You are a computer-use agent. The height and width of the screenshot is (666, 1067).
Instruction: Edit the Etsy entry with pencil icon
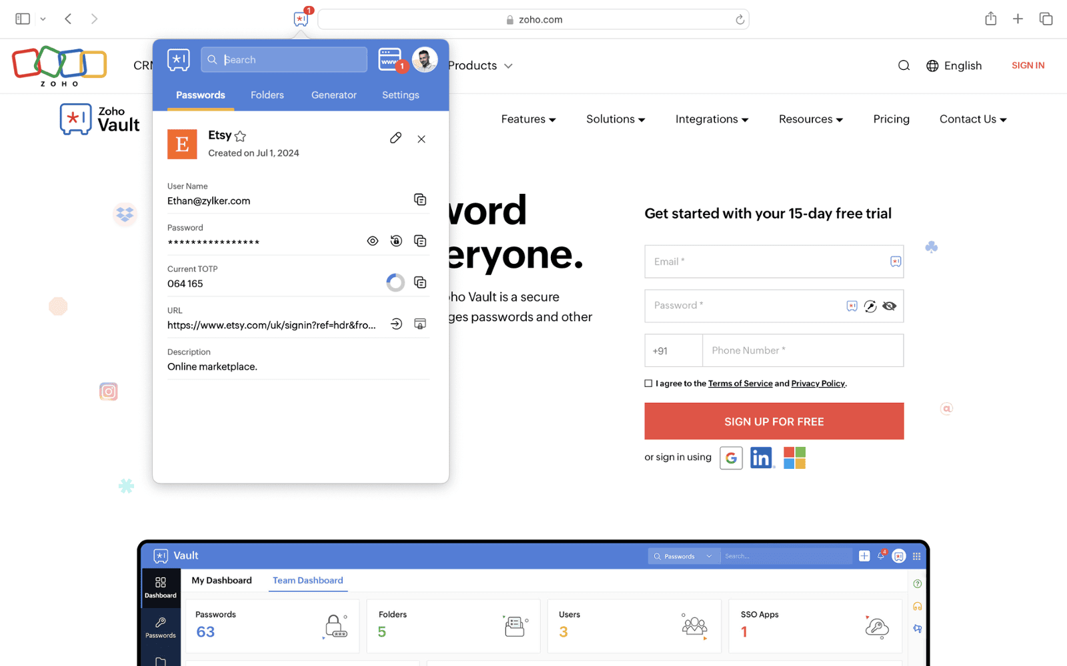(395, 138)
